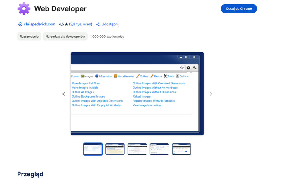299x179 pixels.
Task: Open chrispederick.com publisher link
Action: click(x=39, y=24)
